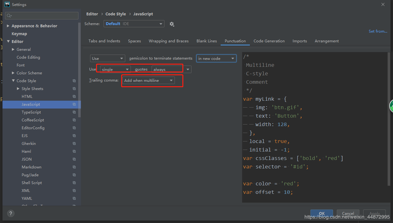Open the quotes 'always' dropdown
The width and height of the screenshot is (393, 223).
171,69
